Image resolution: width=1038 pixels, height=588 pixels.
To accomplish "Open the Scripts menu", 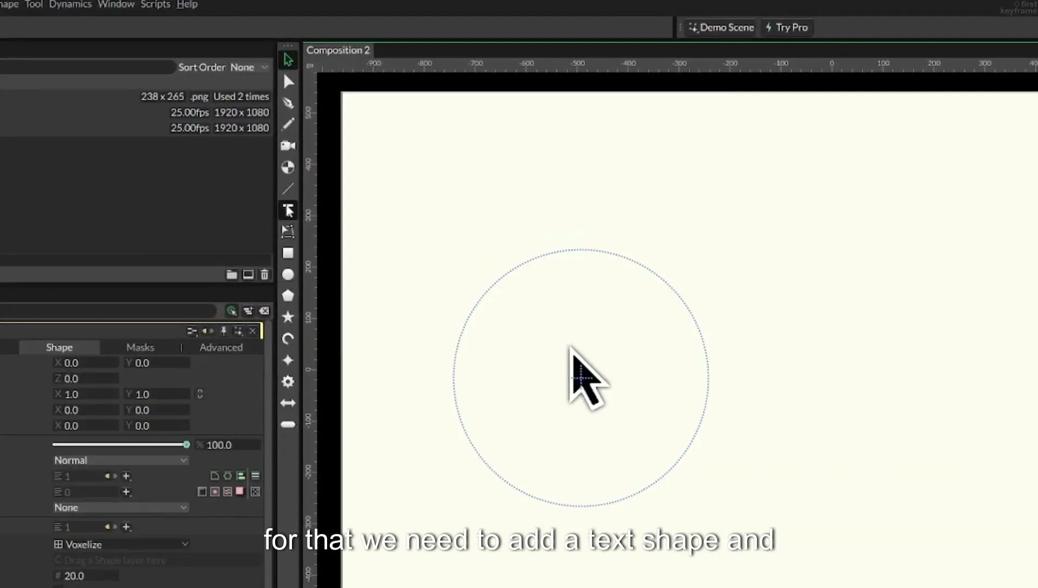I will click(x=155, y=4).
